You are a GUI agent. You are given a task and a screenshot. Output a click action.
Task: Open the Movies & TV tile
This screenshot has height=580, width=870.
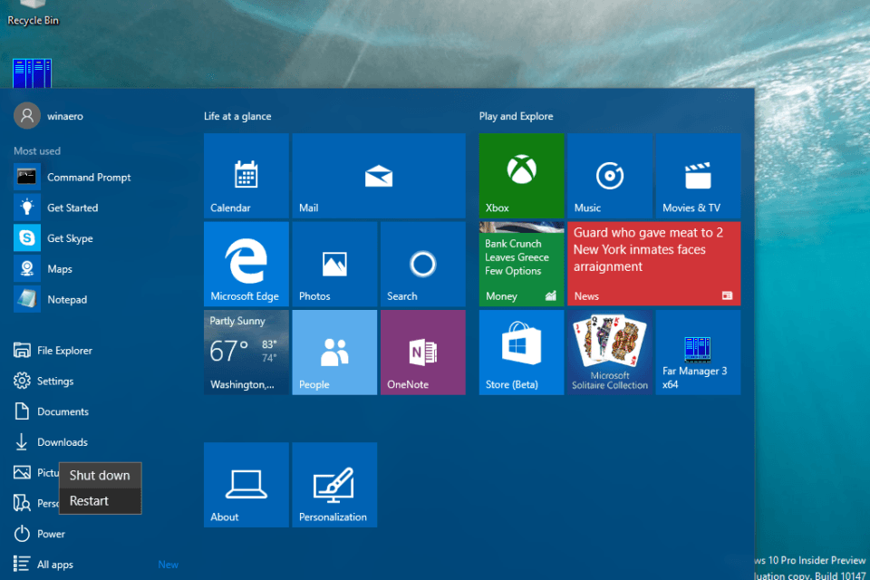coord(698,176)
